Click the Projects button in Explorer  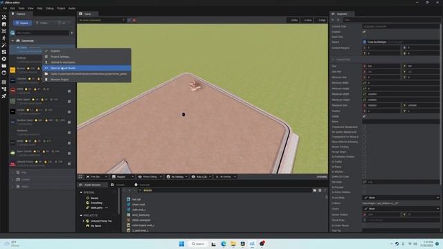(x=22, y=23)
